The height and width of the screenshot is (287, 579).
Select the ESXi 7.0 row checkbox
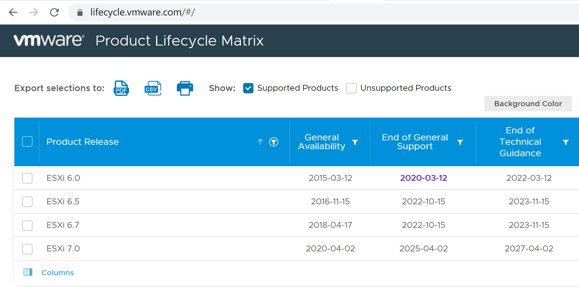(27, 249)
